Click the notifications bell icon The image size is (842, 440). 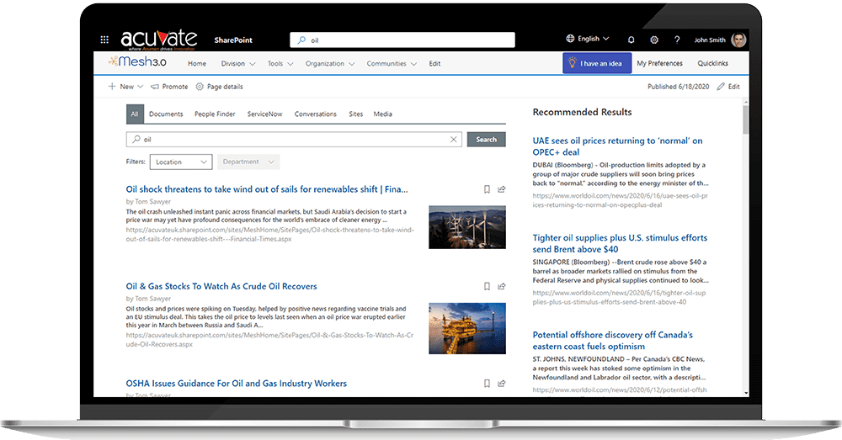coord(631,40)
